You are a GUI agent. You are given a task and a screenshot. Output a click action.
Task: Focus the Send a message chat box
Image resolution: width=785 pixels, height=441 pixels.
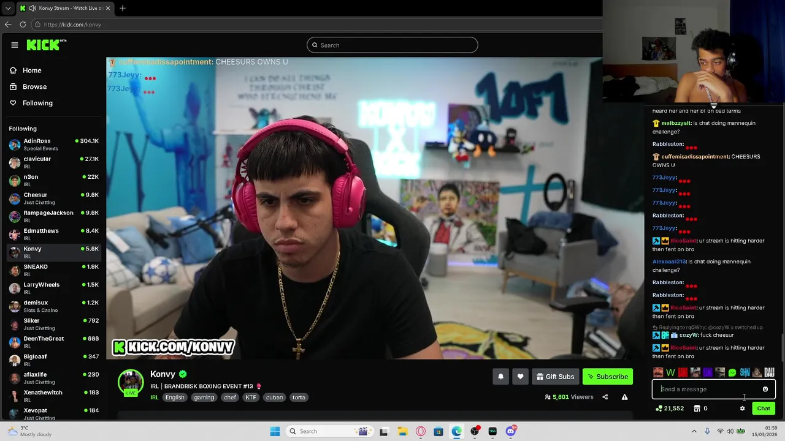[713, 389]
